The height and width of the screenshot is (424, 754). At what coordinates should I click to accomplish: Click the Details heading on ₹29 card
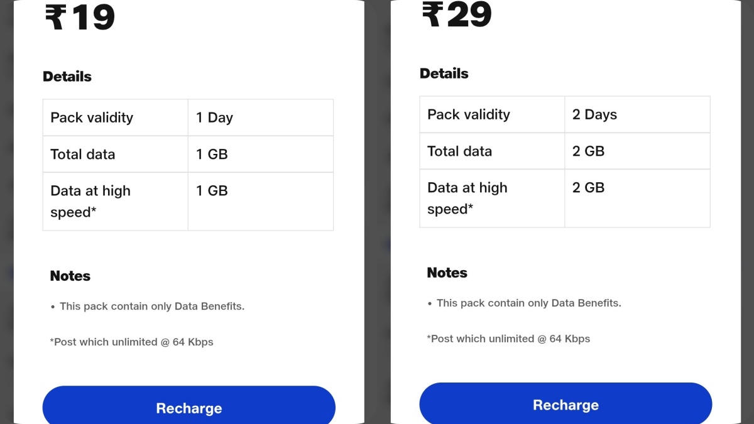444,73
